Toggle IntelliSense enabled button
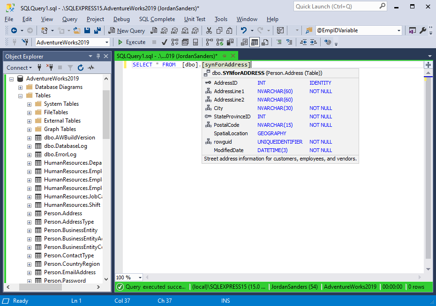This screenshot has width=436, height=306. pos(196,42)
